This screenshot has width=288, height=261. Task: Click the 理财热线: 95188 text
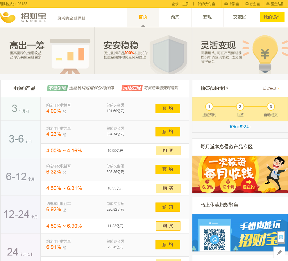click(14, 4)
